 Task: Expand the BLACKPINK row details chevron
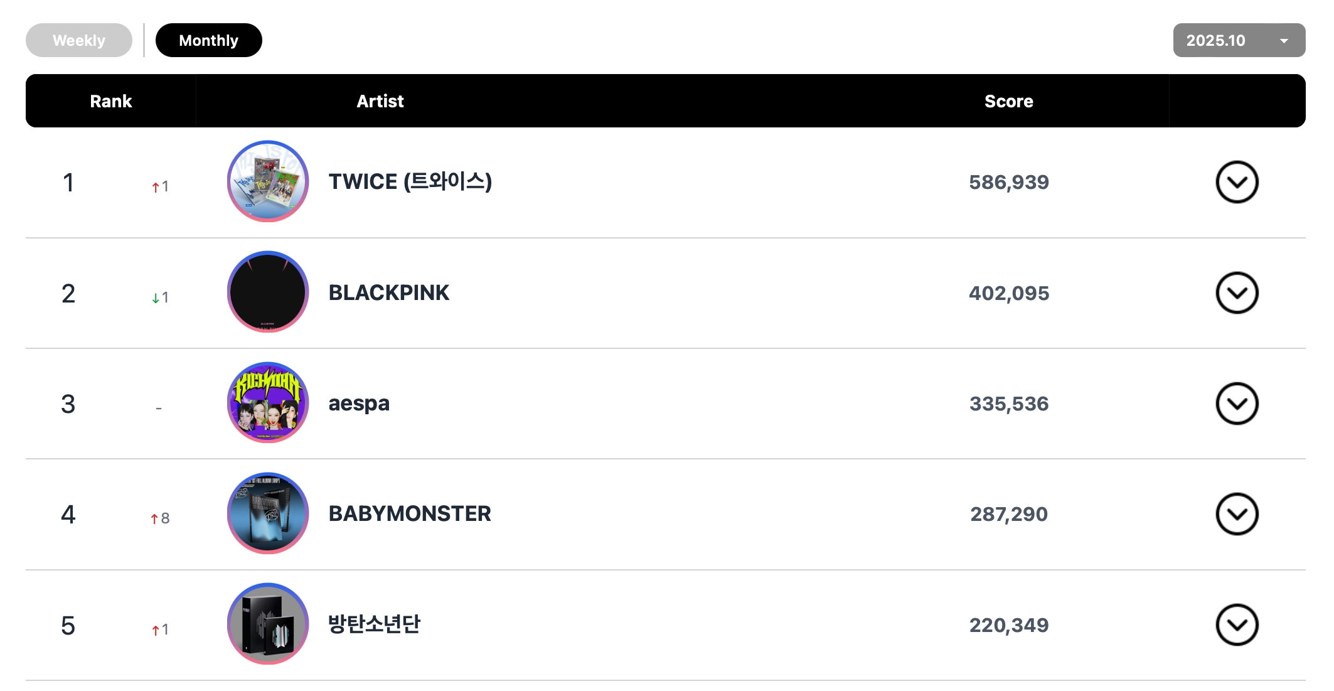(1237, 293)
